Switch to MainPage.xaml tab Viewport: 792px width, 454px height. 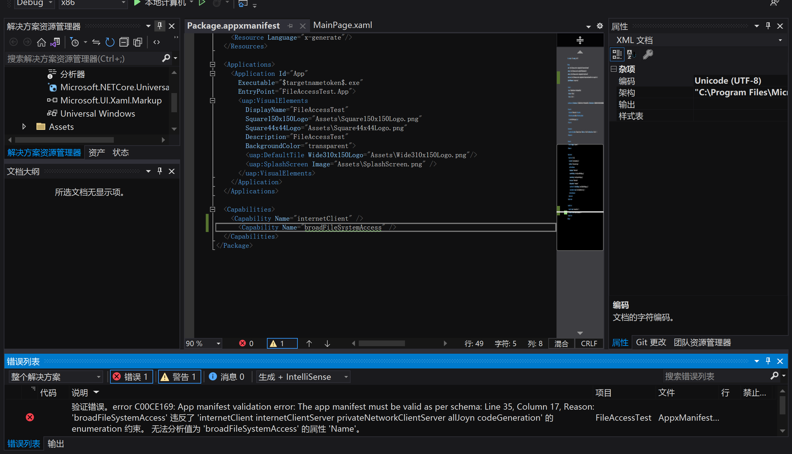point(343,25)
